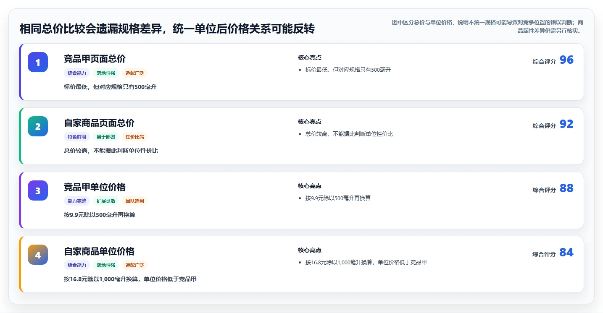Click 核心亮点 heading in 竞品甲页面总价 card

coord(310,57)
